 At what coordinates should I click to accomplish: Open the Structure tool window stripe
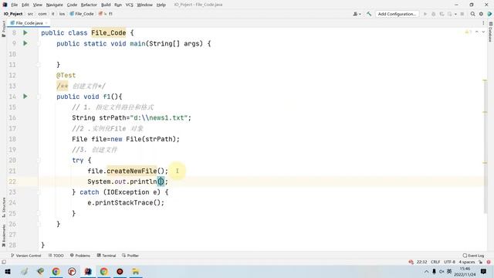point(3,207)
